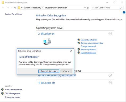Screen dimensions: 126x102
Task: Click shield icon beside Back up recovery key
Action: (79, 43)
